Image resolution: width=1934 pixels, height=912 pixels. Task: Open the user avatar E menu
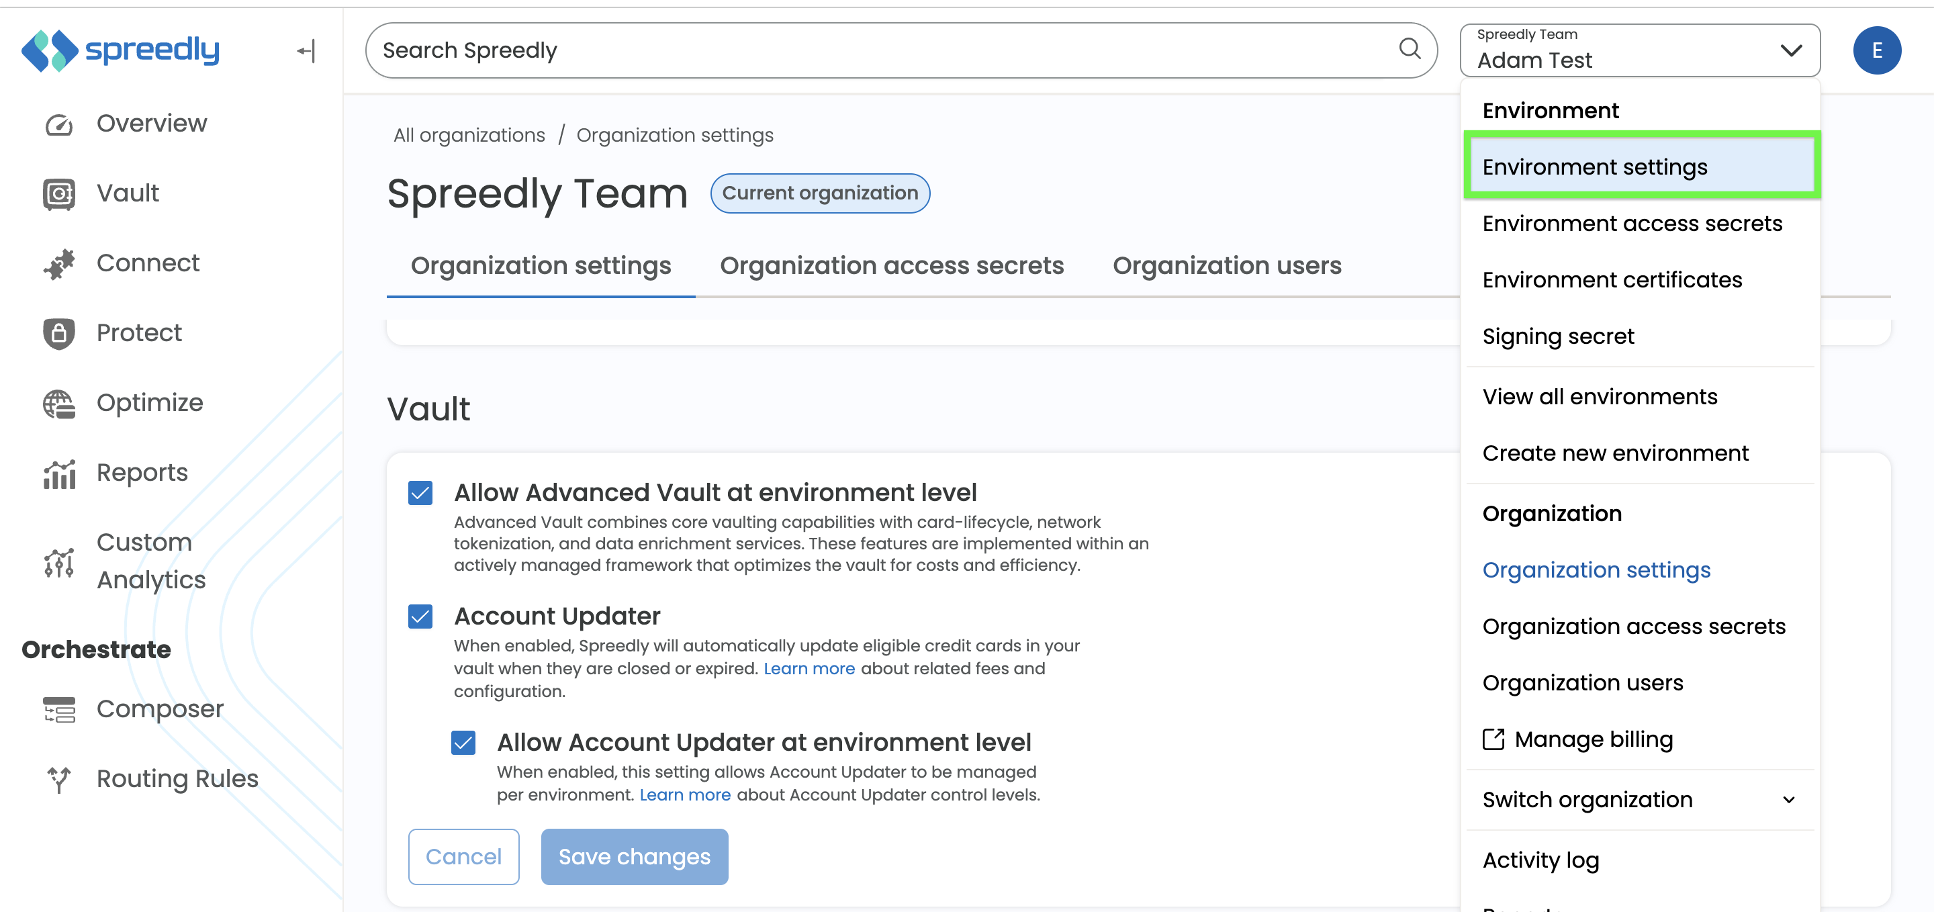pos(1876,50)
